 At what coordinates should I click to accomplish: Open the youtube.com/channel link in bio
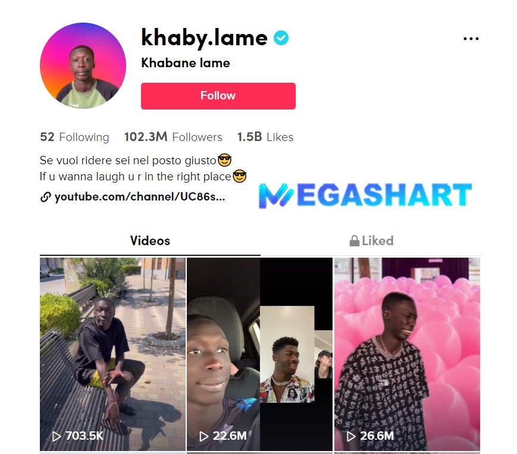click(x=139, y=197)
